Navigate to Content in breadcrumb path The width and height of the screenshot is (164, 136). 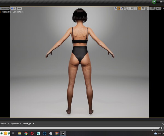coord(3,123)
